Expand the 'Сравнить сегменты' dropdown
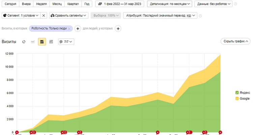This screenshot has width=253, height=135. (69, 16)
